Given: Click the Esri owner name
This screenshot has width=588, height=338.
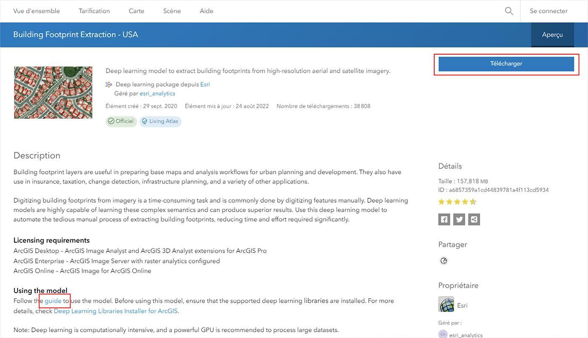Looking at the screenshot, I should [x=462, y=306].
